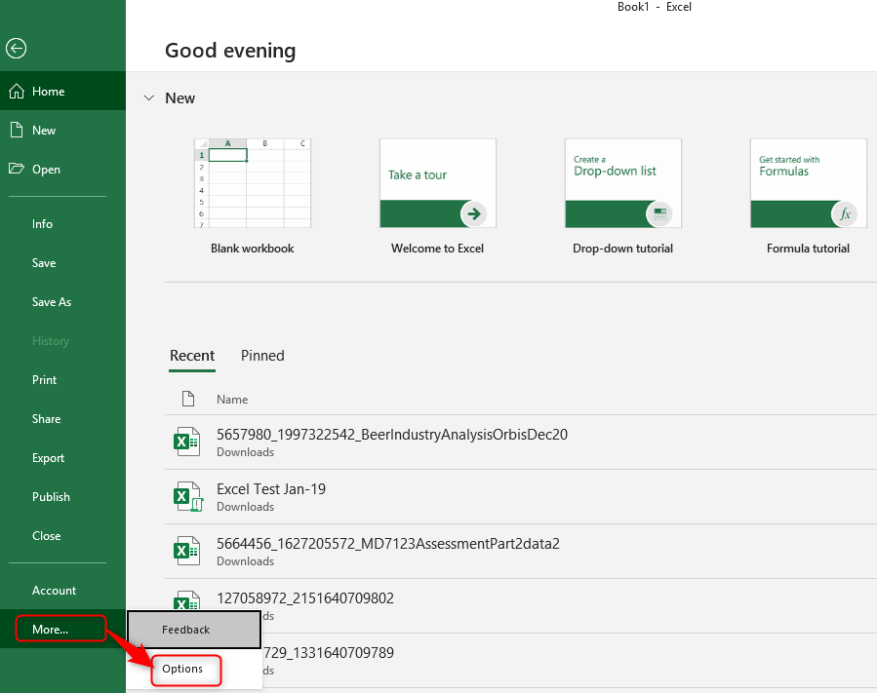
Task: Click the file type icon in list header
Action: click(188, 399)
